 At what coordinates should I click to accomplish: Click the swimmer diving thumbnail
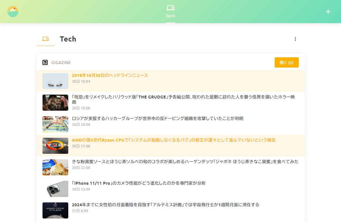tap(55, 124)
